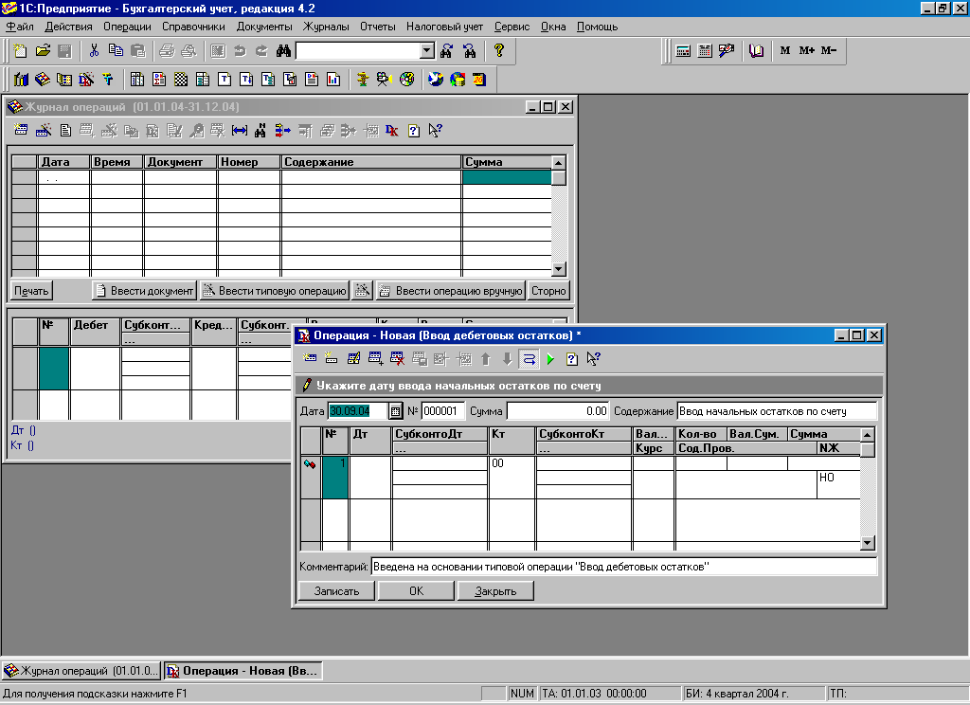970x705 pixels.
Task: Click the date interval arrows icon in journal toolbar
Action: pos(240,130)
